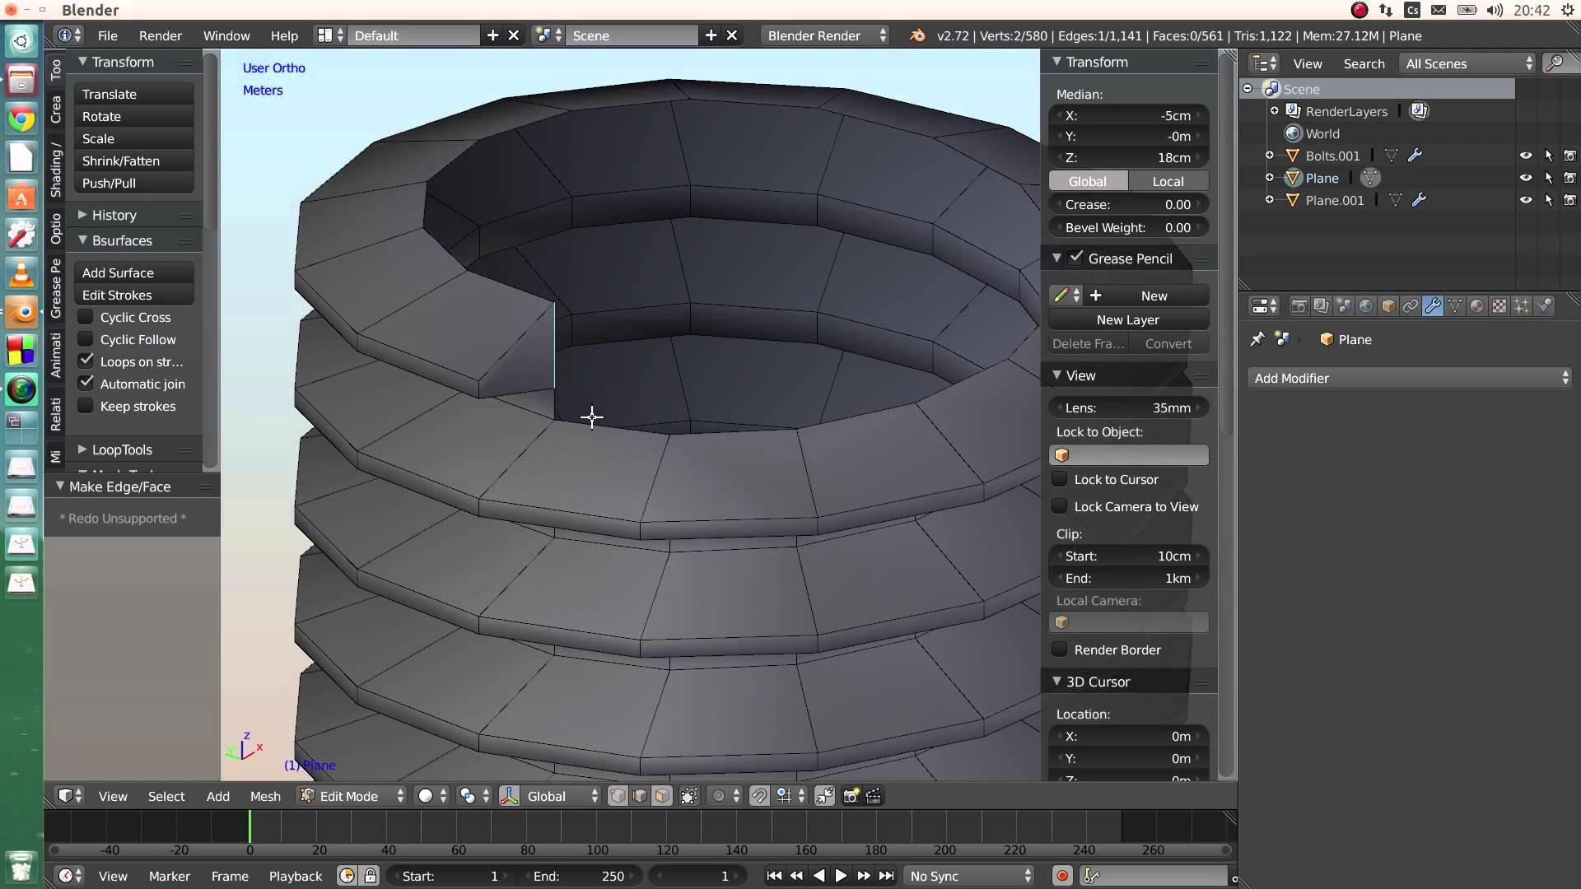Select face select mode in 3D header

(x=661, y=796)
